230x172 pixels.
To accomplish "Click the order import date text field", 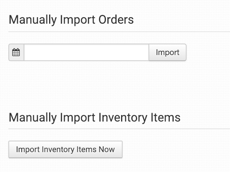I will click(86, 52).
